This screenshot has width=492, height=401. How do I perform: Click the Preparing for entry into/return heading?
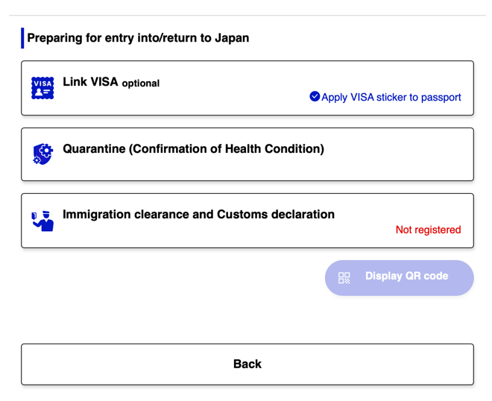pyautogui.click(x=138, y=37)
